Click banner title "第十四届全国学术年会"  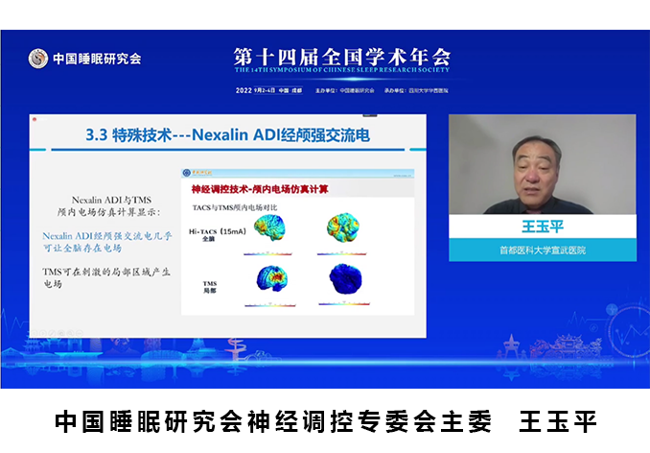[342, 57]
